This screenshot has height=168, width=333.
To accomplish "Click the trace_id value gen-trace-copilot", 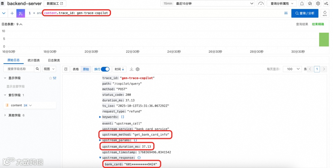I will pyautogui.click(x=137, y=78).
